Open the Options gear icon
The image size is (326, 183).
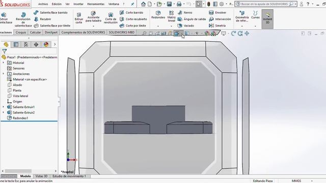point(222,4)
